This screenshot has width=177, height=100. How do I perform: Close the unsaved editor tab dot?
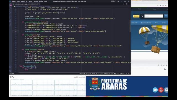pyautogui.click(x=39, y=4)
